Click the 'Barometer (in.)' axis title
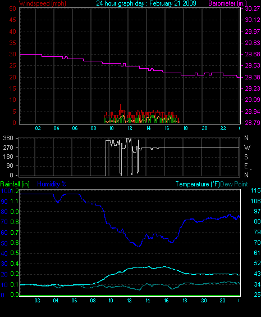Viewport: 261px width, 317px height. (227, 3)
